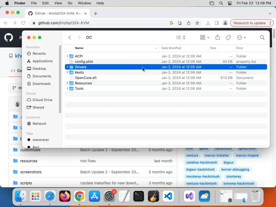
Task: Open Chrome downloads icon
Action: click(208, 23)
